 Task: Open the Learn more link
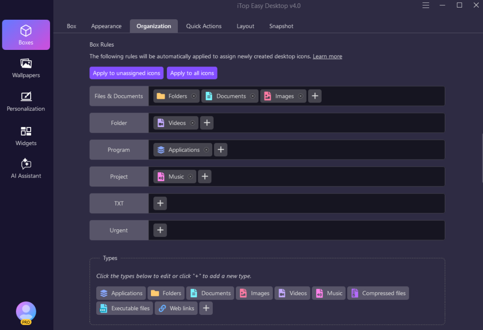click(327, 56)
